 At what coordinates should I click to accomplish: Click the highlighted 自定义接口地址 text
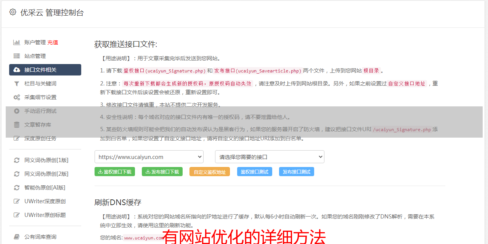click(407, 83)
